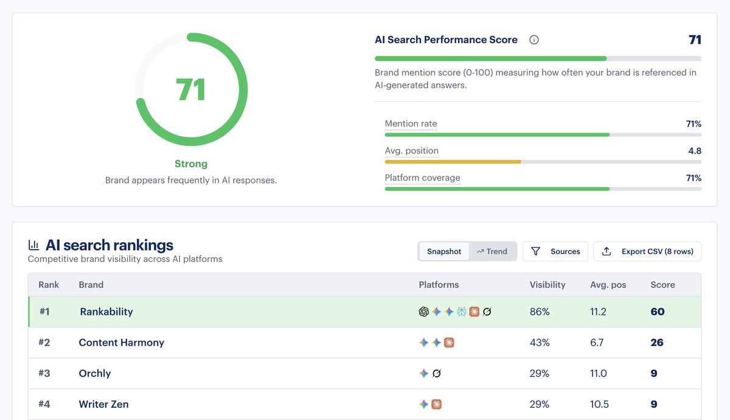
Task: Click the 86% visibility value
Action: pos(540,312)
